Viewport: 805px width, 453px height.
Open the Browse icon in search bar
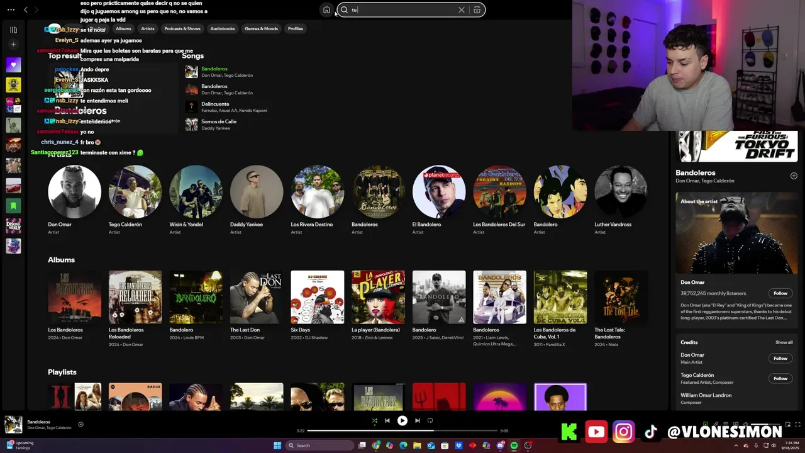[477, 9]
